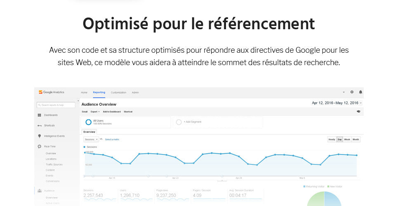
Task: Toggle chart granularity to Week
Action: point(347,140)
